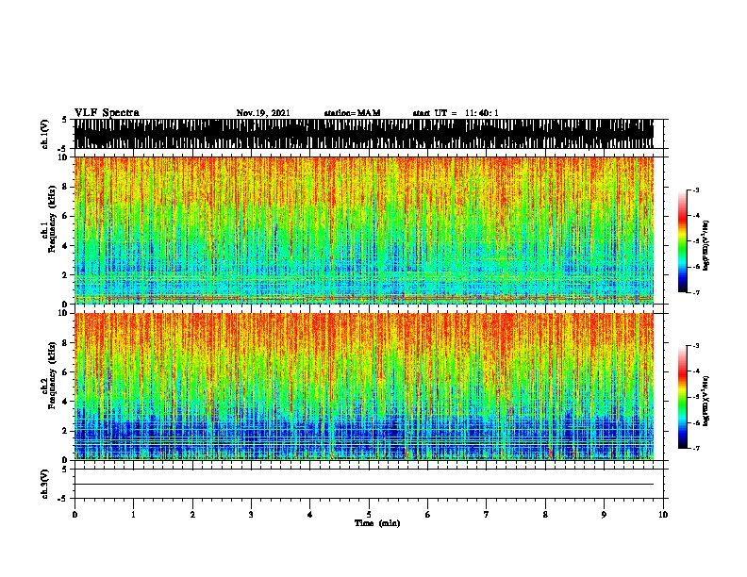Screen dimensions: 747x577
Task: Click ch.2 frequency tick label "2"
Action: (65, 430)
